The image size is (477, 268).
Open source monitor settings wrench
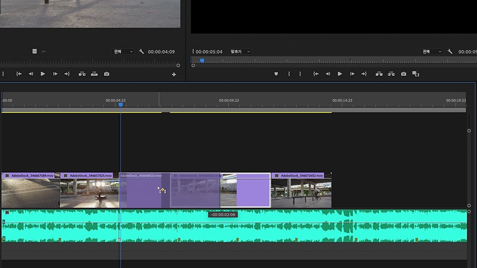(x=142, y=51)
